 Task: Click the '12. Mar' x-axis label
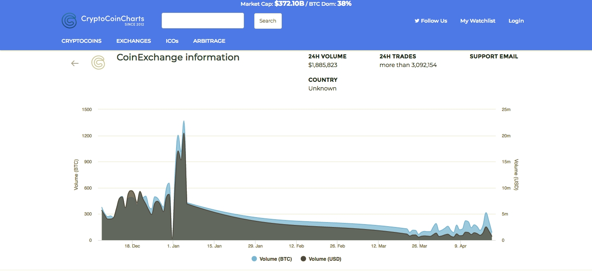tap(378, 246)
